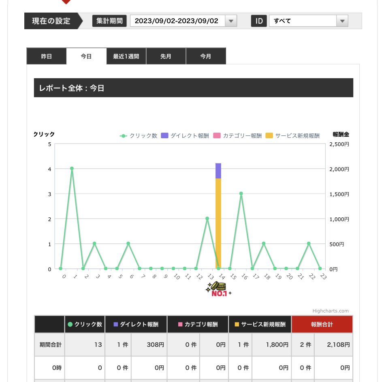
Task: Click the 現在の設定 label
Action: (x=51, y=21)
